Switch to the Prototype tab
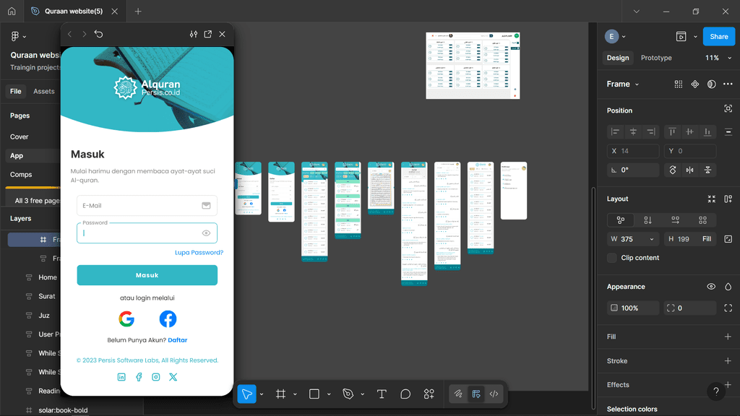Viewport: 740px width, 416px height. (x=656, y=58)
